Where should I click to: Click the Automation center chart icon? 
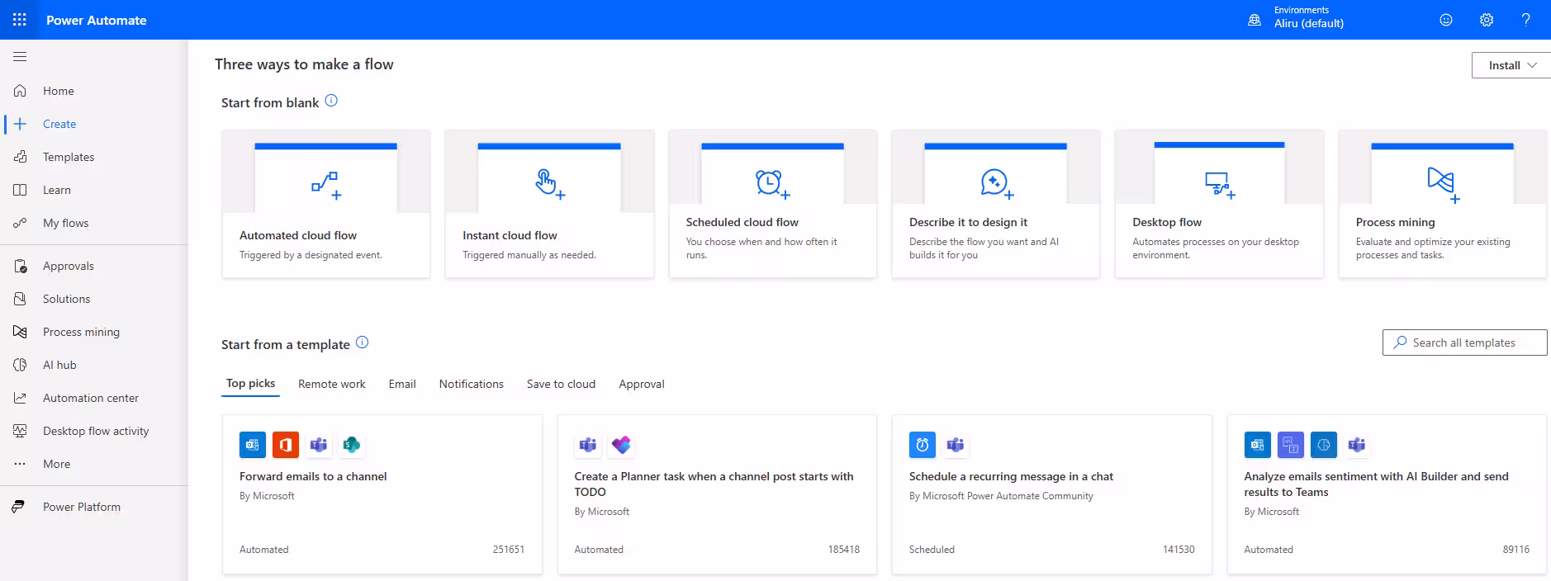21,398
